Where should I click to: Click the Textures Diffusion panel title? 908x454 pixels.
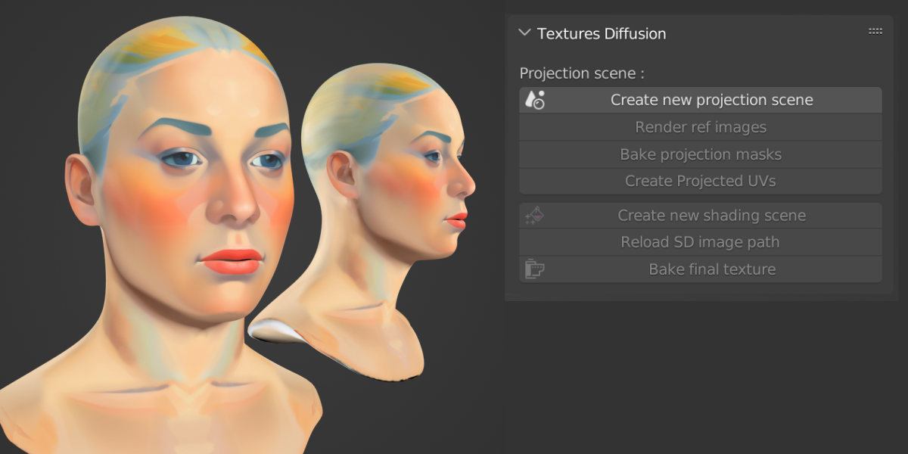(602, 33)
